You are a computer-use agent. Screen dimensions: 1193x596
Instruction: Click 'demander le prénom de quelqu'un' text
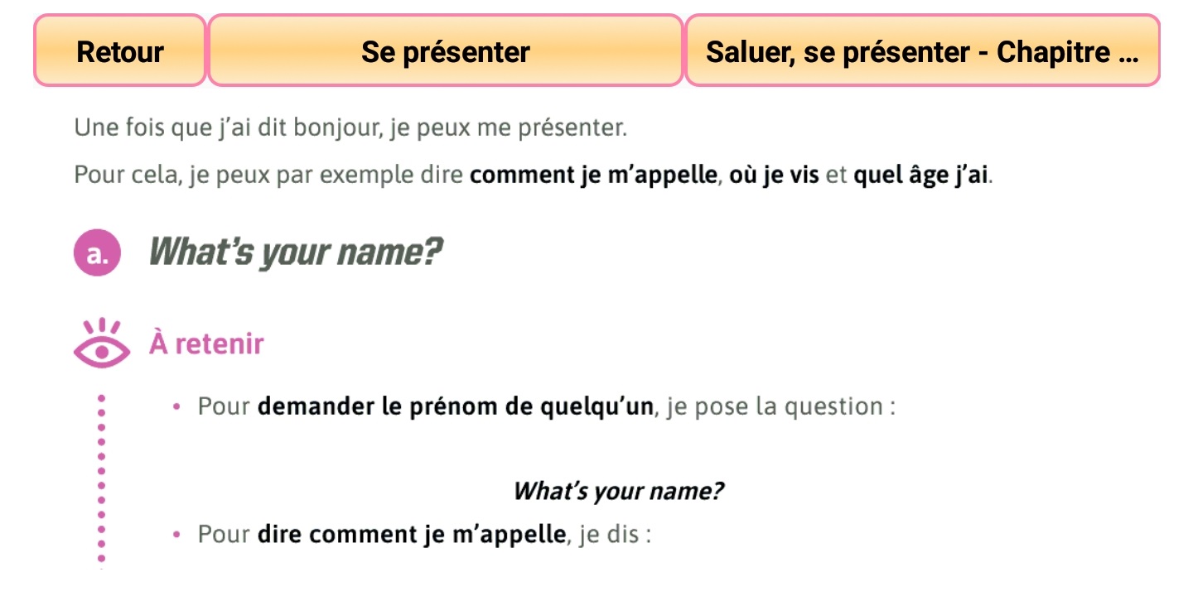tap(455, 406)
